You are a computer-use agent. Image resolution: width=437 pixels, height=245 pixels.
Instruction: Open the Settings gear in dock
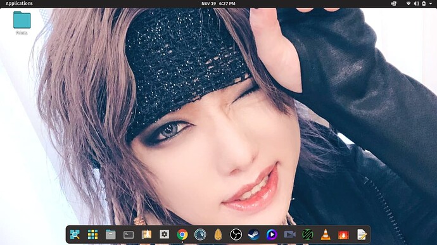click(164, 234)
